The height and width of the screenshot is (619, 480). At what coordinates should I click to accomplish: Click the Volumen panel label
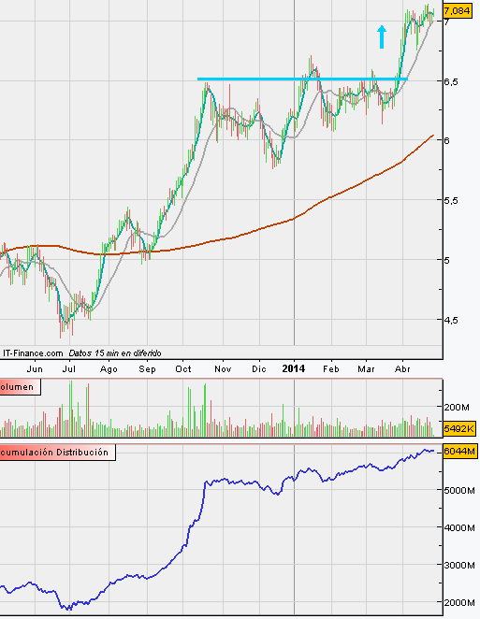point(20,386)
